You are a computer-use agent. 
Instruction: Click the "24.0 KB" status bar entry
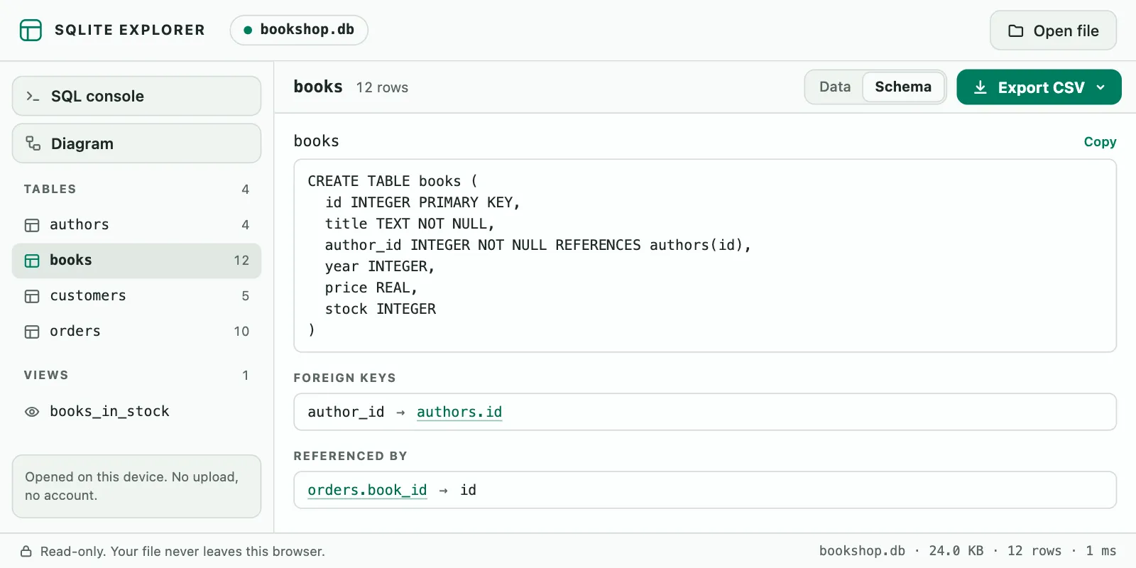click(x=956, y=551)
